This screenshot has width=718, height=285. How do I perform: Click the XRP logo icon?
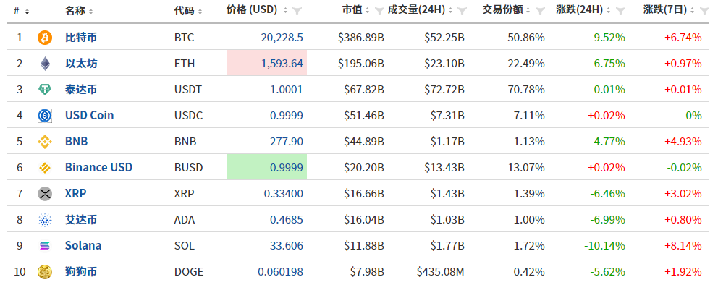(45, 194)
